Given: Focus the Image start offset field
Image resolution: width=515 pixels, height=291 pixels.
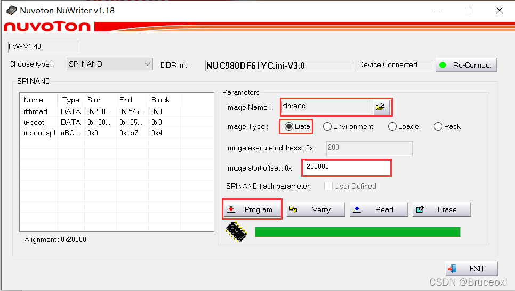Looking at the screenshot, I should pos(347,167).
